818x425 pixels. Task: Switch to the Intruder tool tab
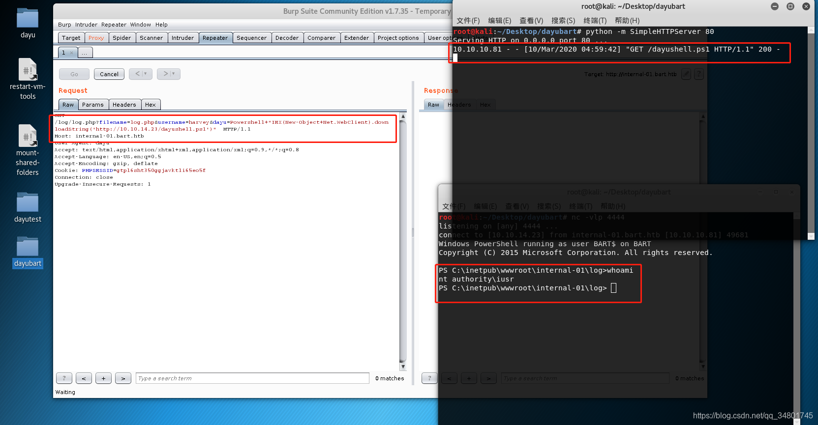pyautogui.click(x=183, y=38)
